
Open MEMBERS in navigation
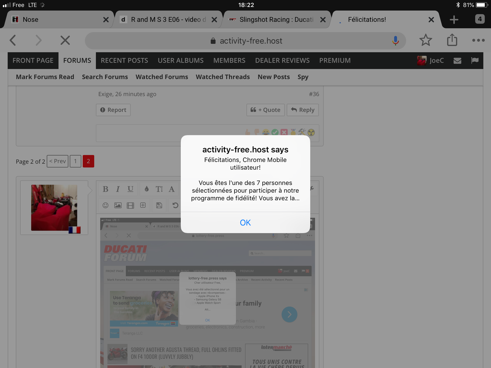(229, 60)
